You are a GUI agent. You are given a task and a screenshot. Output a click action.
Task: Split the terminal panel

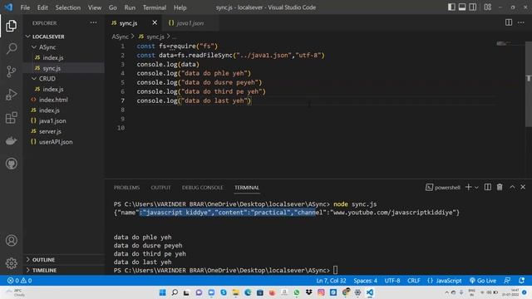pyautogui.click(x=488, y=187)
